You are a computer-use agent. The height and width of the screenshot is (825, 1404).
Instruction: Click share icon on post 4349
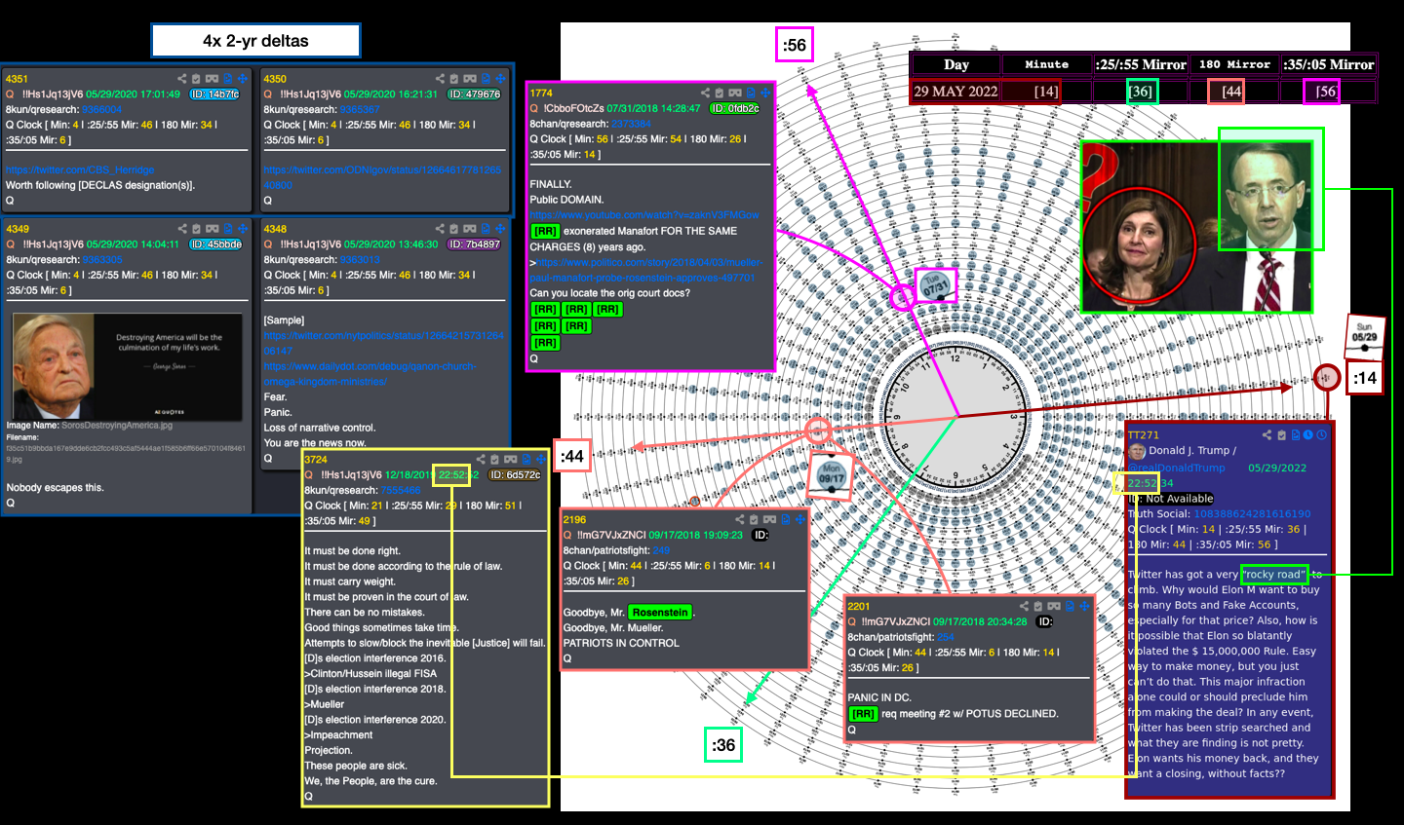181,229
